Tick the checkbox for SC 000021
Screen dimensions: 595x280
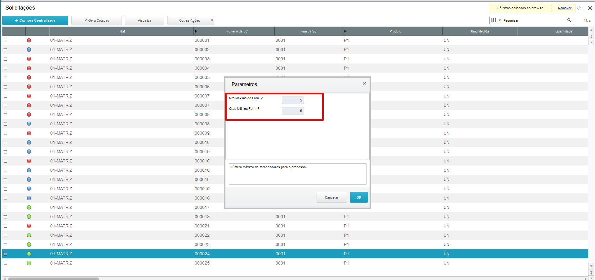tap(5, 226)
